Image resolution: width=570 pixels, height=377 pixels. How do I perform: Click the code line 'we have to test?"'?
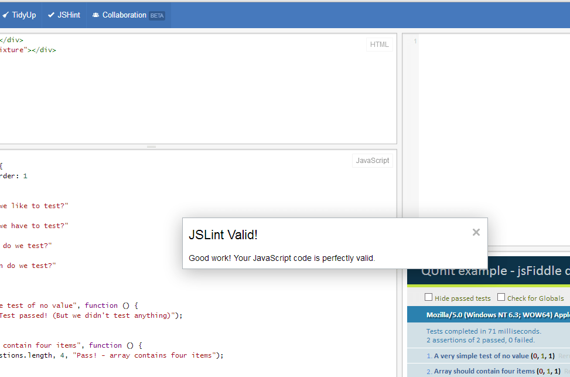point(34,226)
